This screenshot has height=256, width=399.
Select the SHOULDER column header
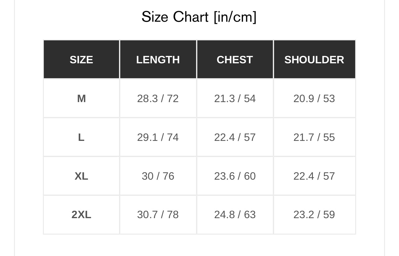(314, 60)
